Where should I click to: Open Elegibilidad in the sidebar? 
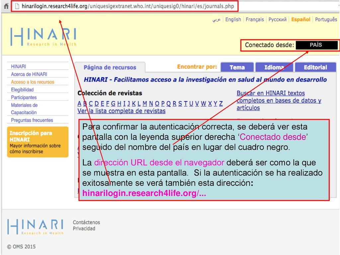[x=22, y=90]
